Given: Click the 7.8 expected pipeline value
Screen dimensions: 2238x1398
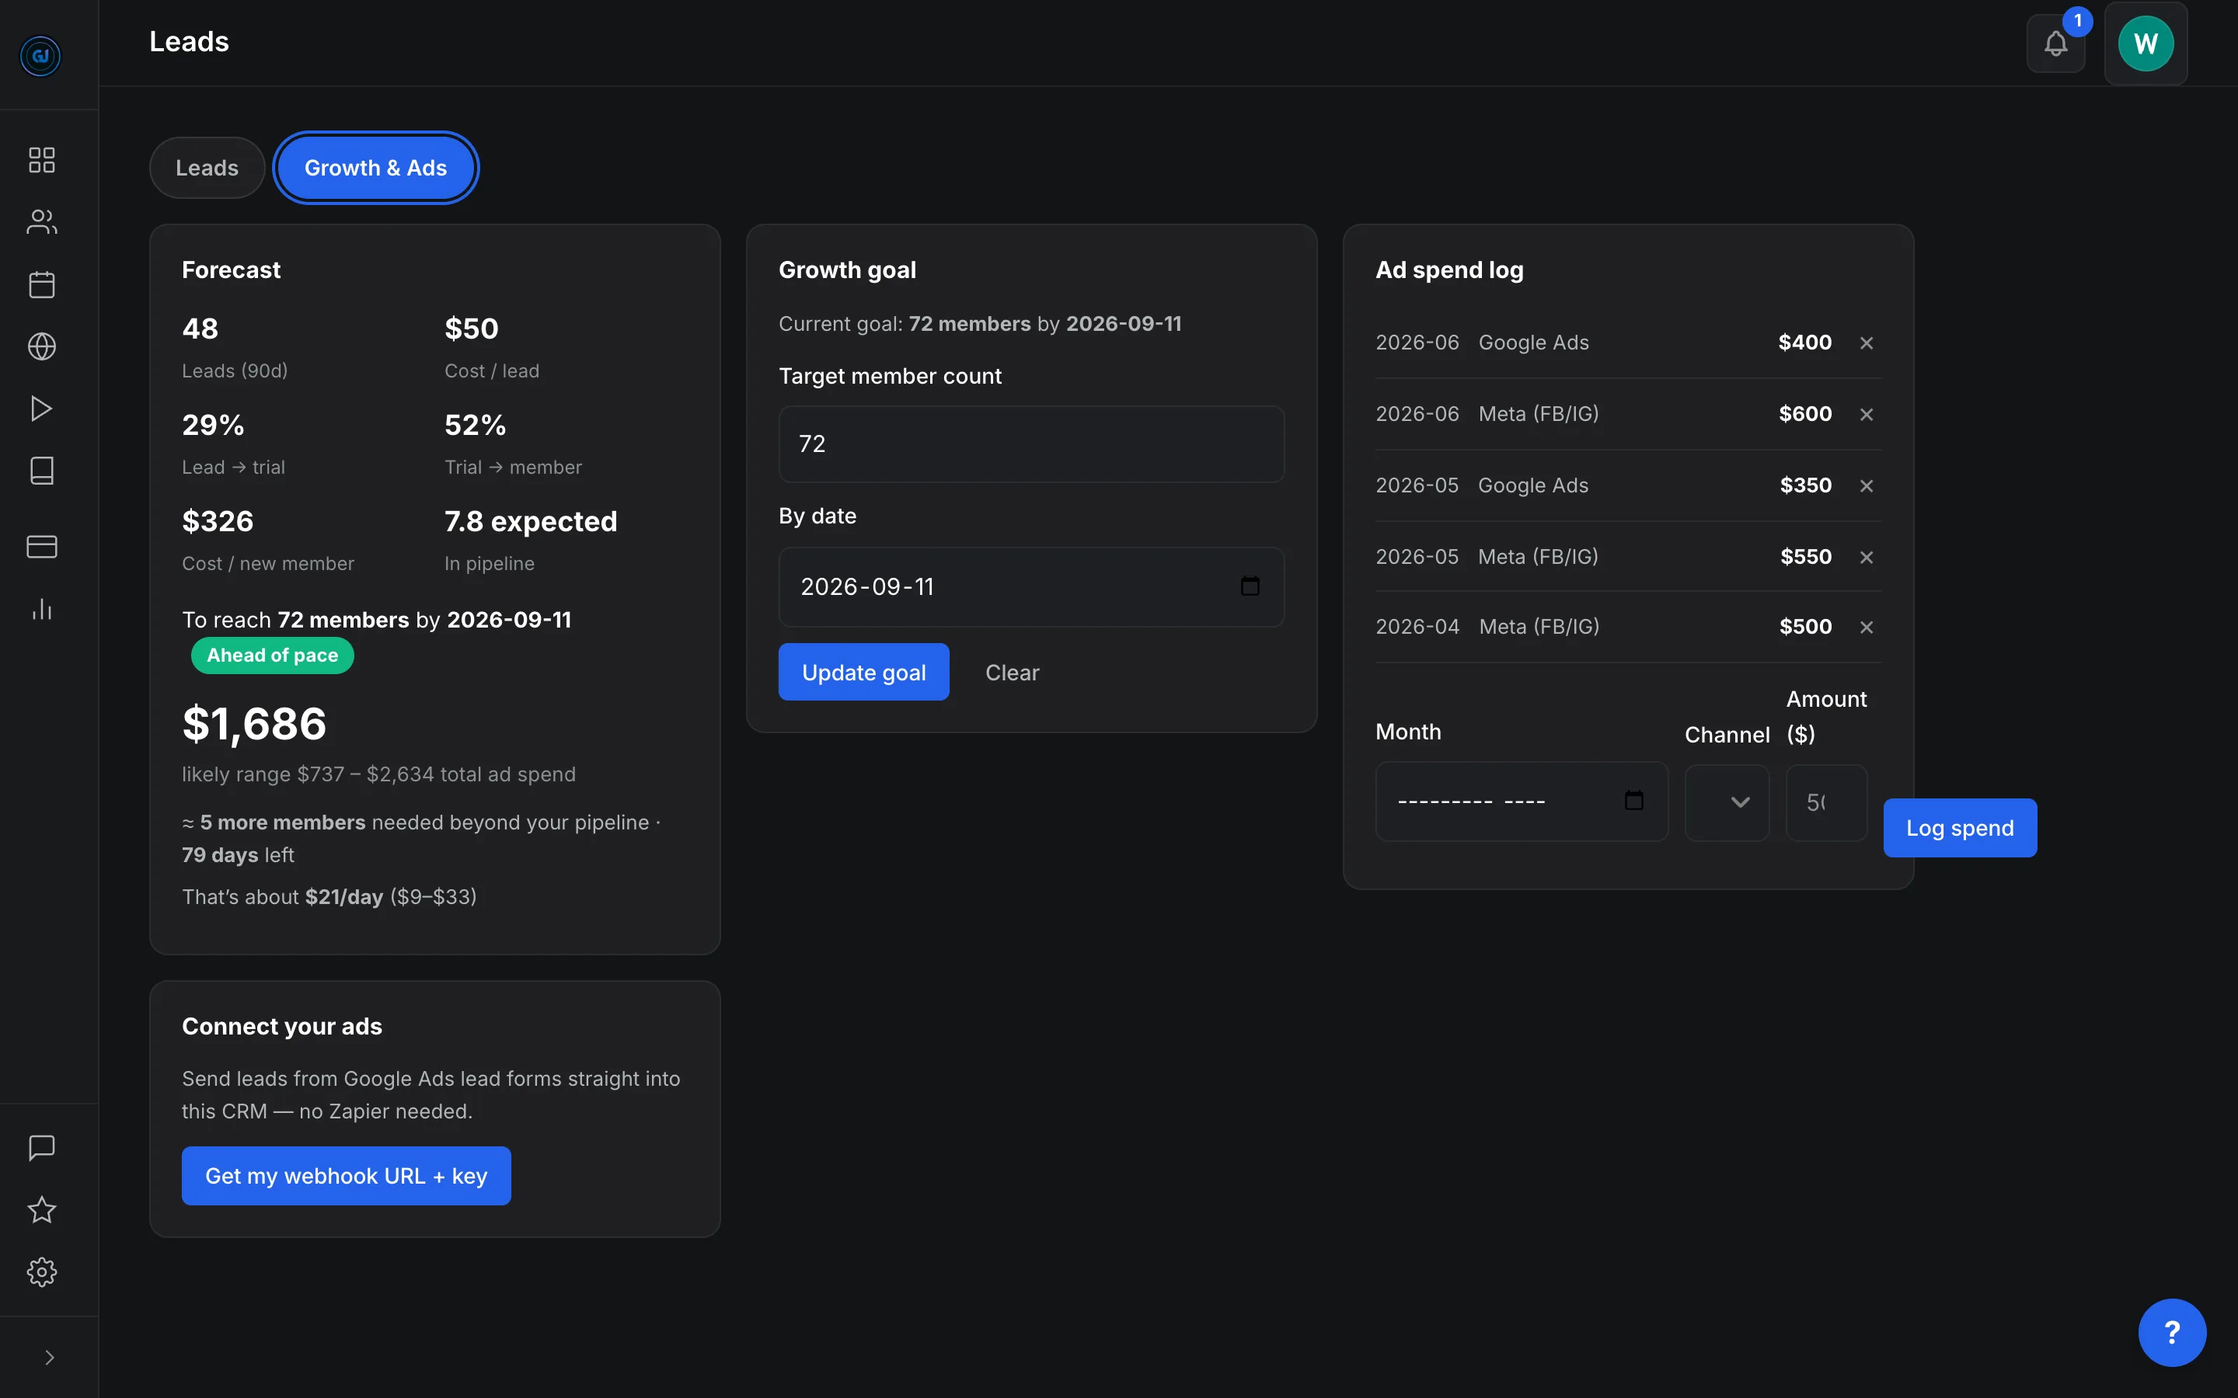Looking at the screenshot, I should 531,521.
